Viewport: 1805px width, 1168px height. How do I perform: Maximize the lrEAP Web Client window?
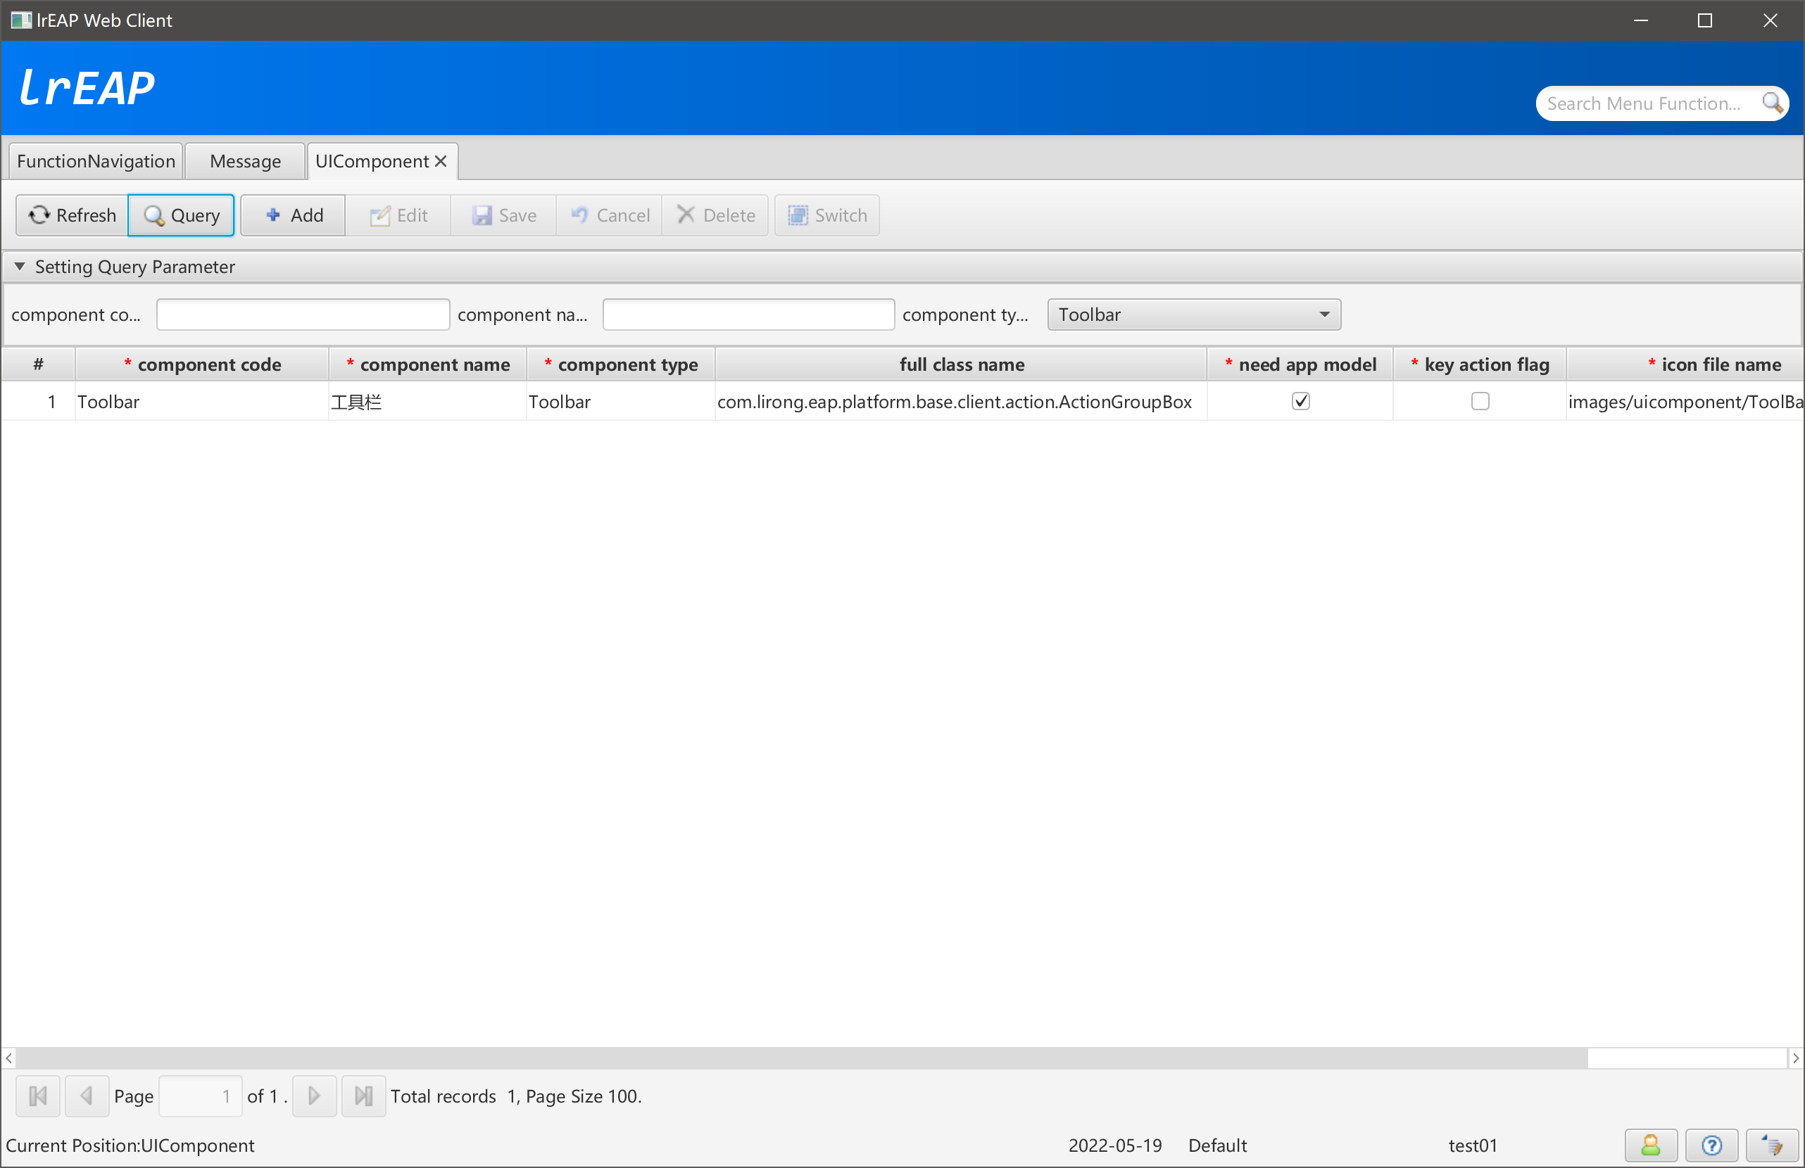coord(1705,20)
